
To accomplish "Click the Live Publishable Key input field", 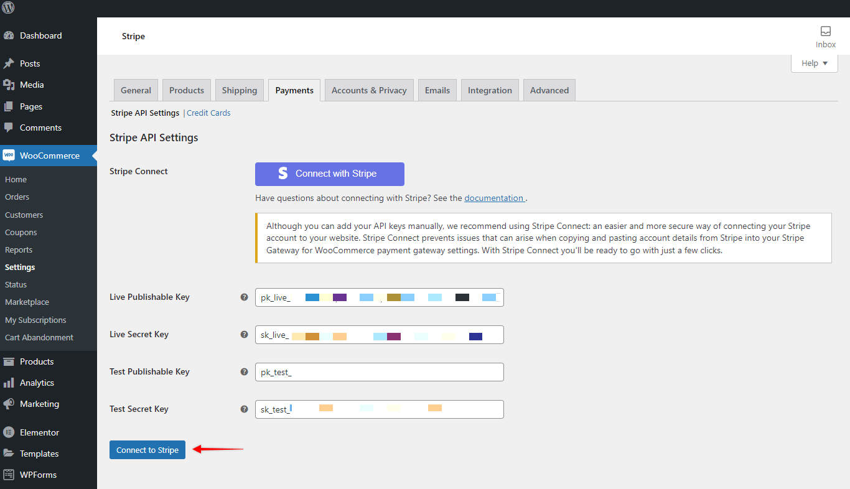I will coord(380,297).
